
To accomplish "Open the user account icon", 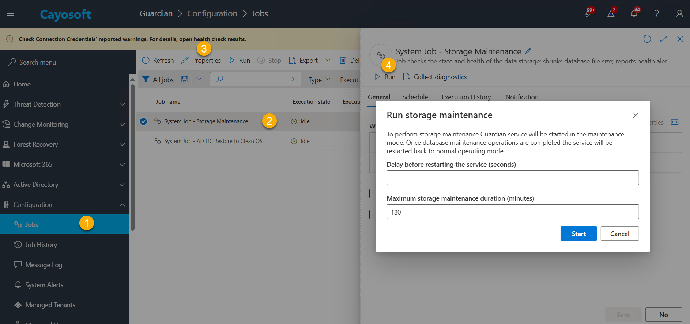I will point(679,14).
